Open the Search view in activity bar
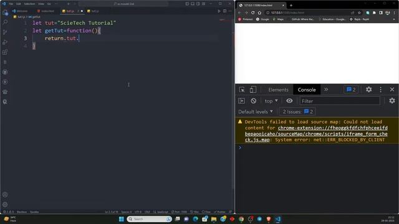Screen dimensions: 399x224 coord(5,22)
